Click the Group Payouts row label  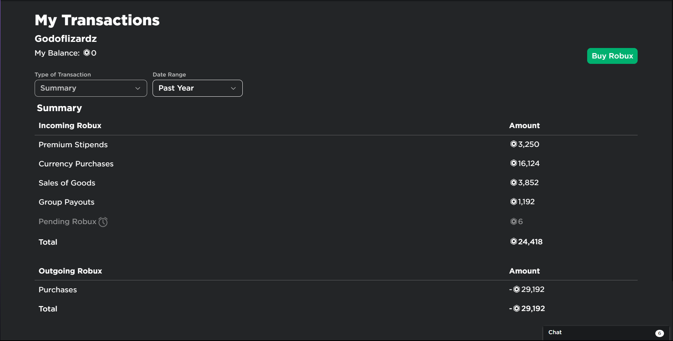66,202
